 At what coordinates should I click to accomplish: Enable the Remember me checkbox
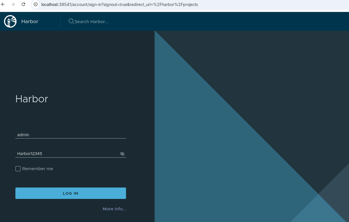[18, 169]
